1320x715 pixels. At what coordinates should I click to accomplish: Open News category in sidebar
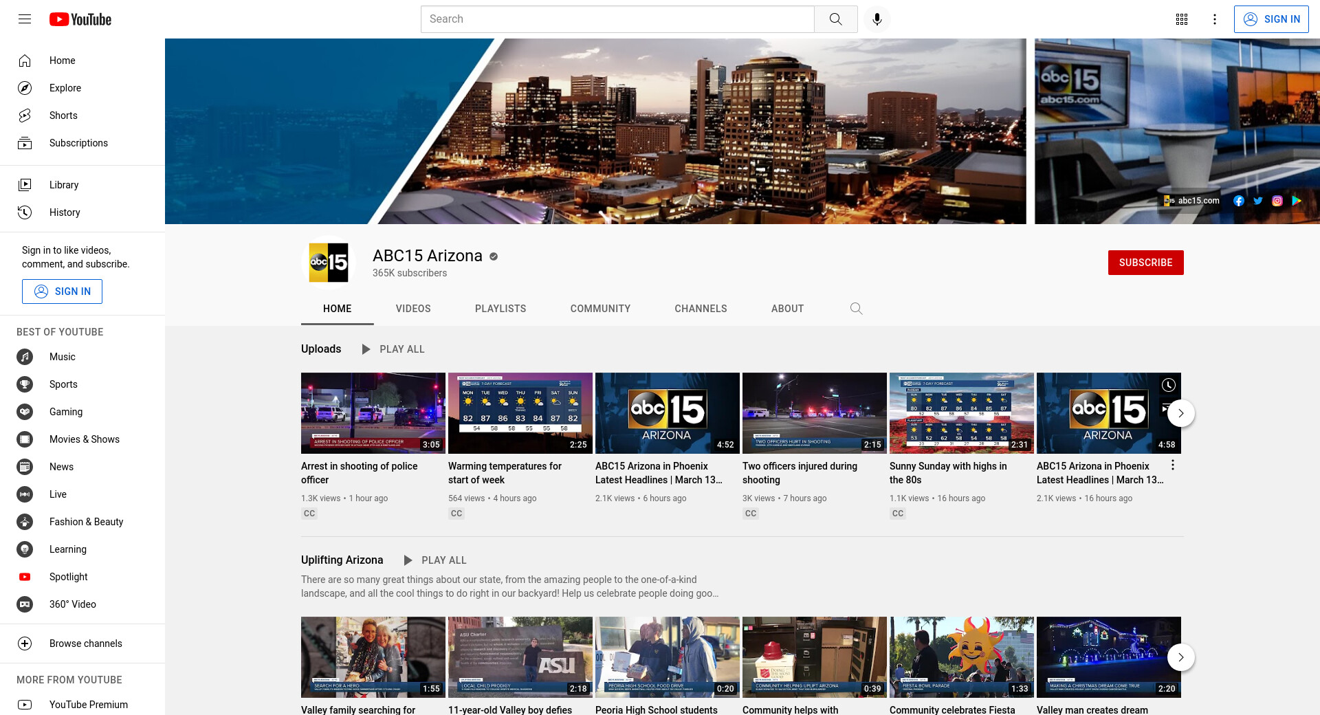click(82, 467)
